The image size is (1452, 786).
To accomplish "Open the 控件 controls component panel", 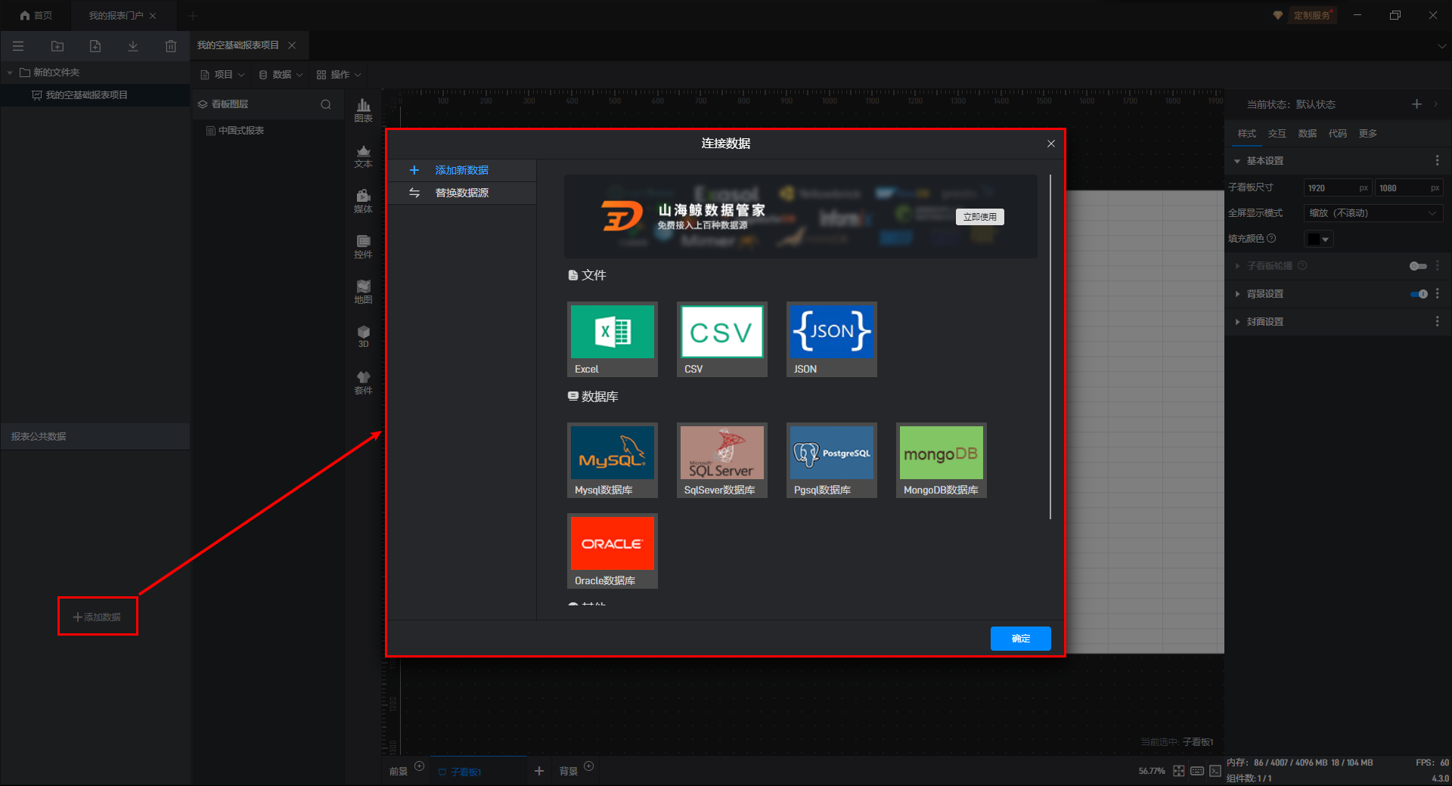I will coord(364,247).
